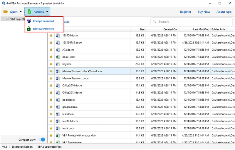Click VBA Supported Files in status bar
The height and width of the screenshot is (150, 235).
[49, 147]
